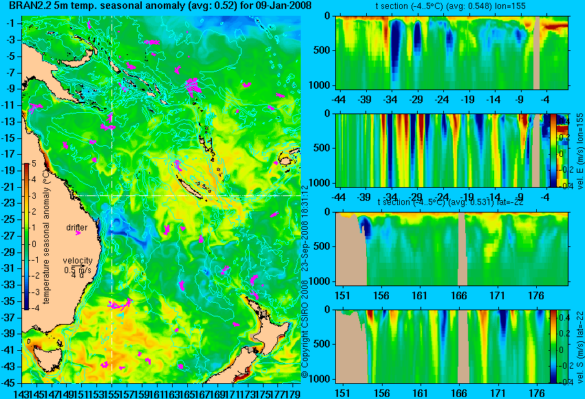Click the '4 d' legend text
Screen dimensions: 585x399
click(x=78, y=276)
